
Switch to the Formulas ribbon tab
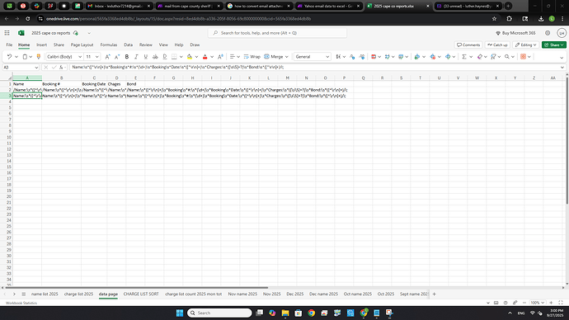[109, 45]
